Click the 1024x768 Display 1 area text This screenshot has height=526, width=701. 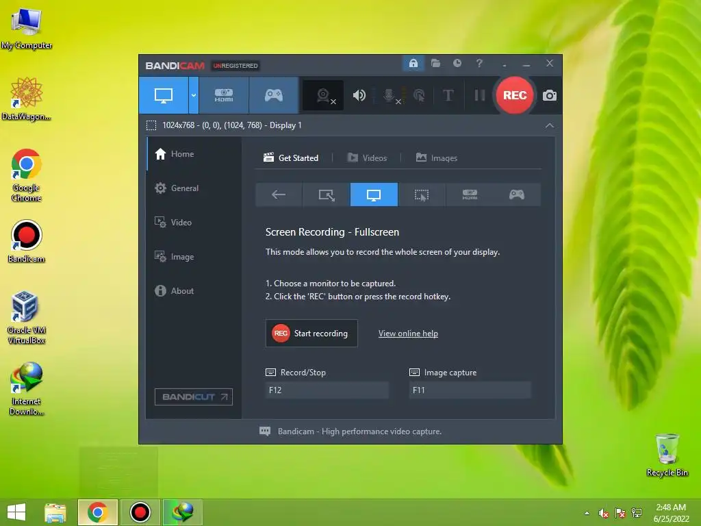click(231, 125)
